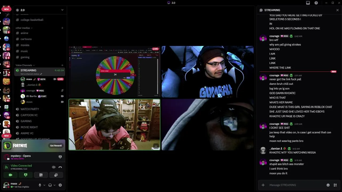Click the MSG tag on courage 2:51 AM
342x192 pixels.
coord(285,75)
